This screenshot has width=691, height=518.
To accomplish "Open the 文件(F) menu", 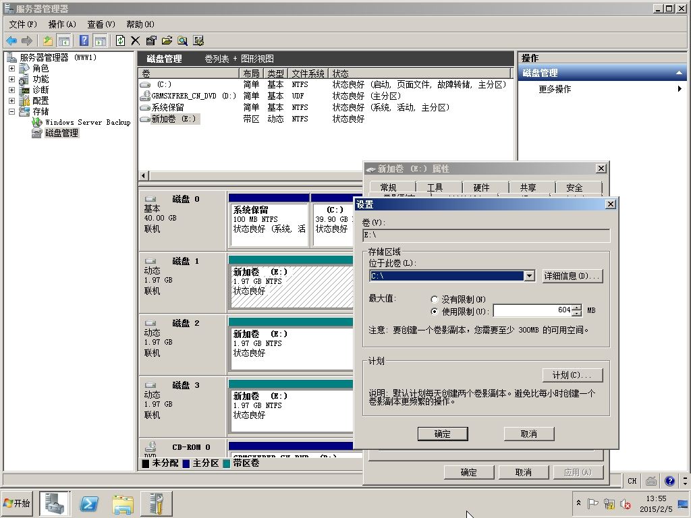I will 23,24.
